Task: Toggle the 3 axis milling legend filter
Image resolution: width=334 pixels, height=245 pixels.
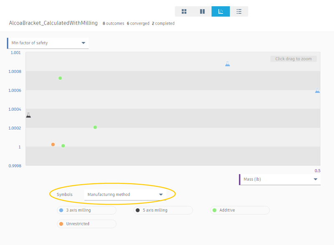Action: tap(86, 210)
